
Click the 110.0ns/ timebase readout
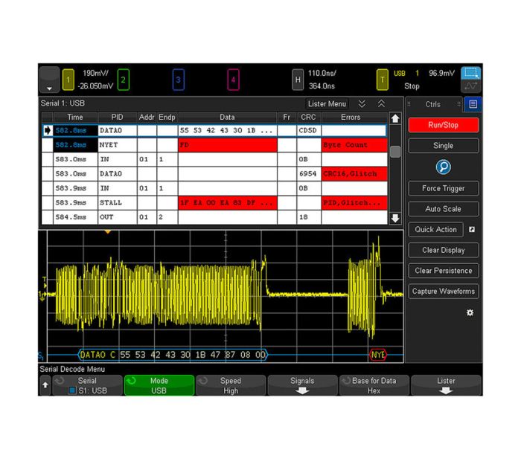[322, 73]
